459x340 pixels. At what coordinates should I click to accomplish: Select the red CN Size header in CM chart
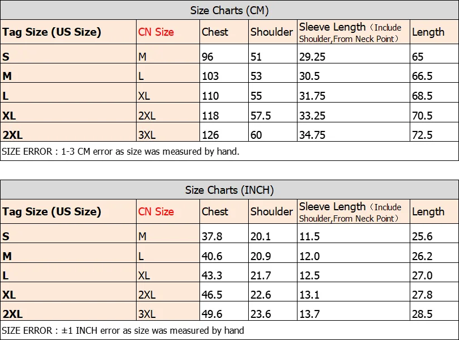[x=156, y=32]
